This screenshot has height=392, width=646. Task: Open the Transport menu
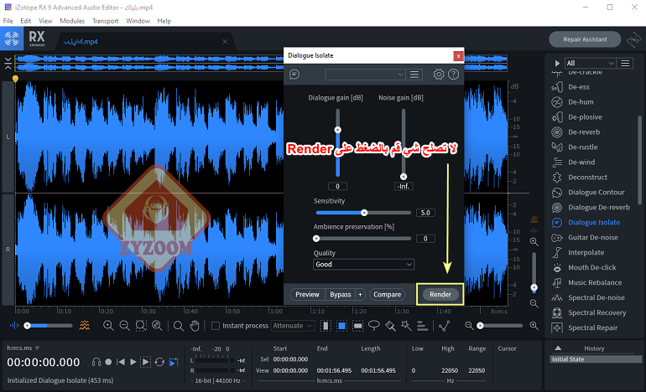[x=105, y=21]
